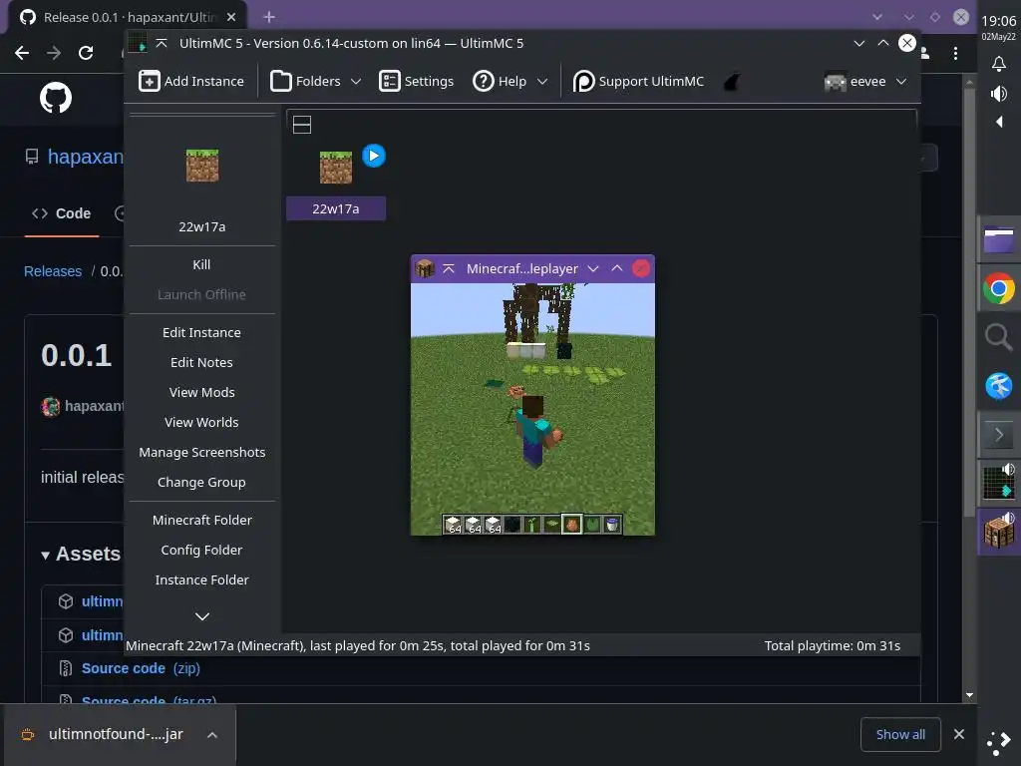Viewport: 1021px width, 766px height.
Task: Click the hapaxant author avatar
Action: point(50,407)
